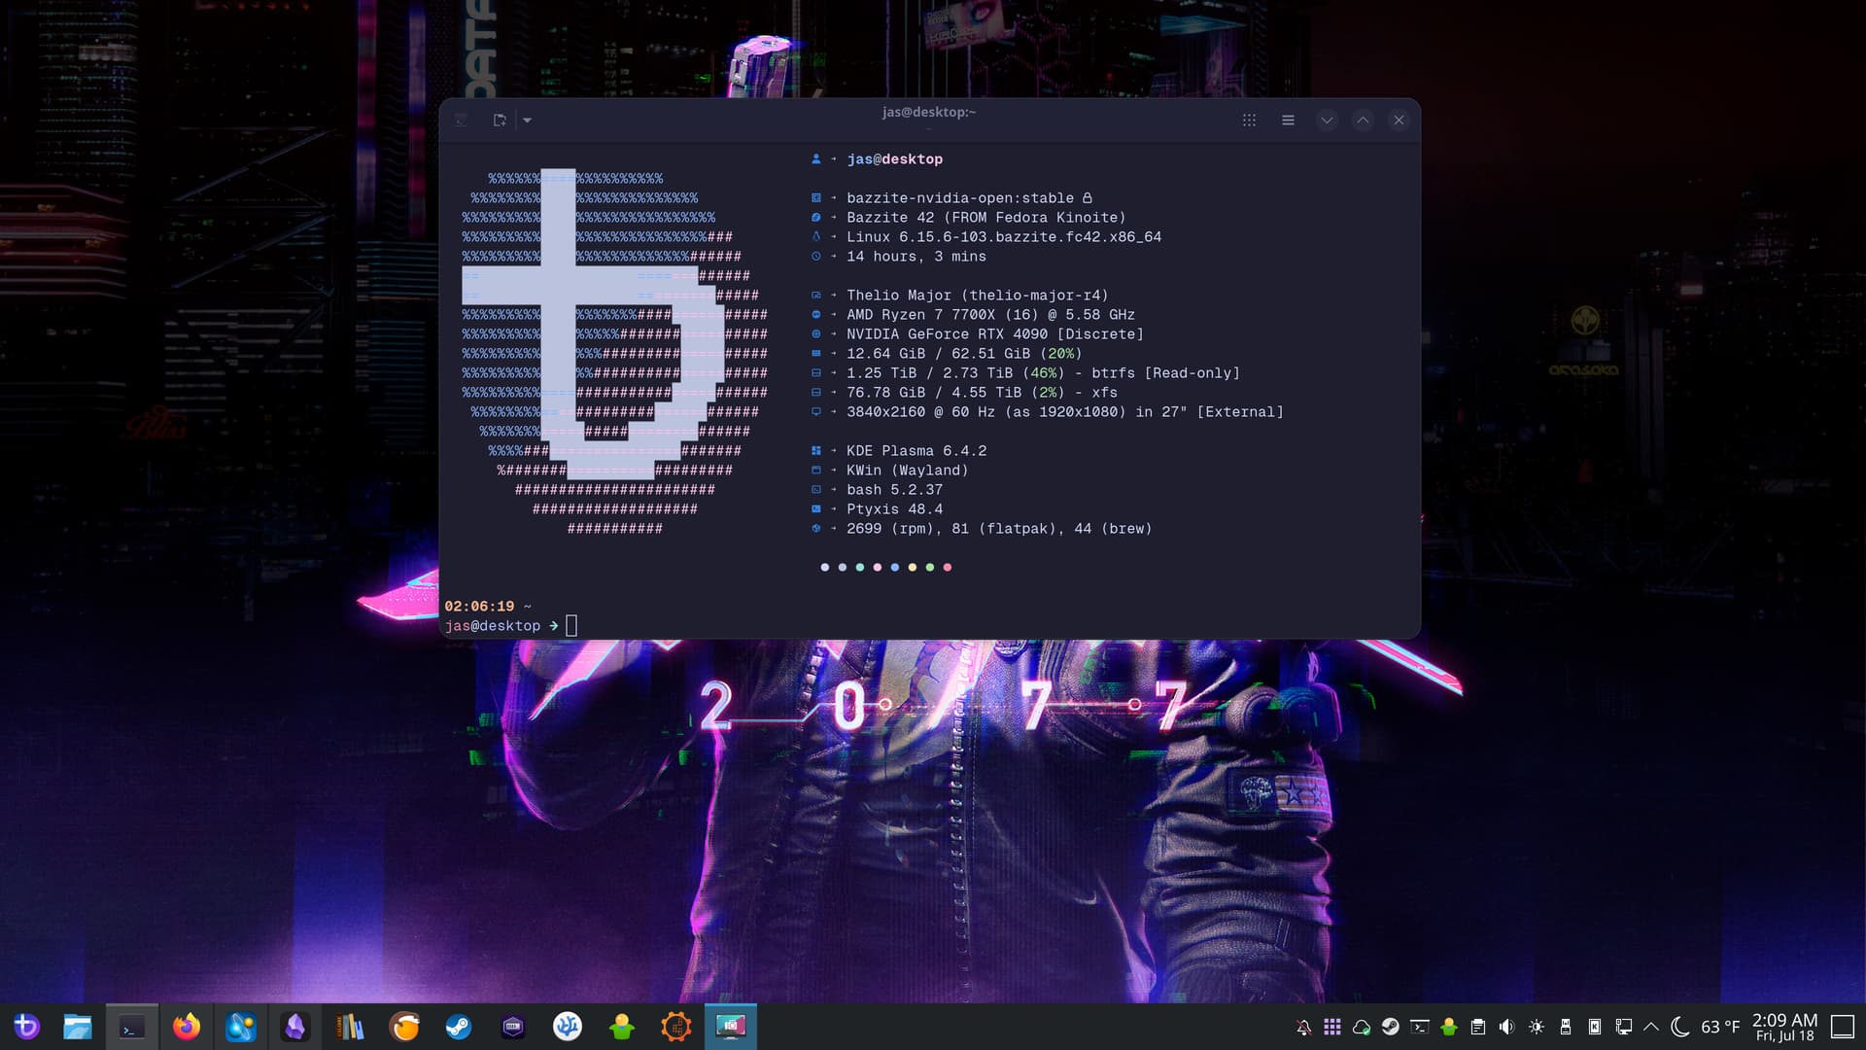Click the KDE Plasma 6.4.2 line
1866x1050 pixels.
click(x=916, y=450)
